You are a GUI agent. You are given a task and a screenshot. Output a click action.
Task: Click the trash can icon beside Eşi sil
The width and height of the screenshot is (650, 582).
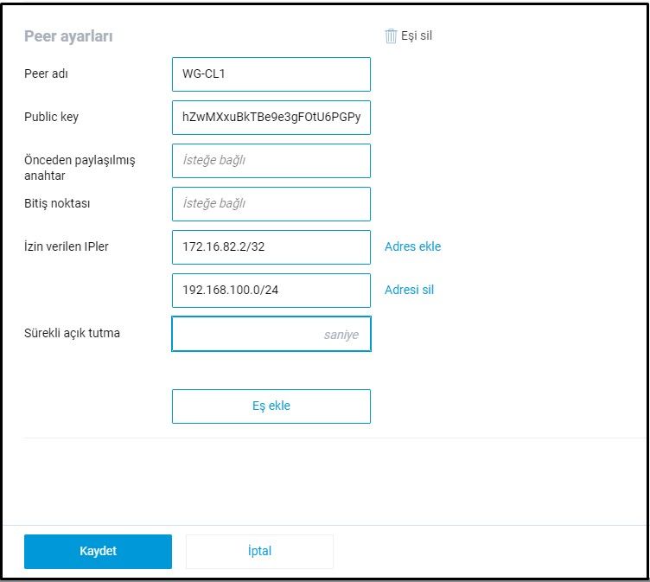tap(391, 35)
